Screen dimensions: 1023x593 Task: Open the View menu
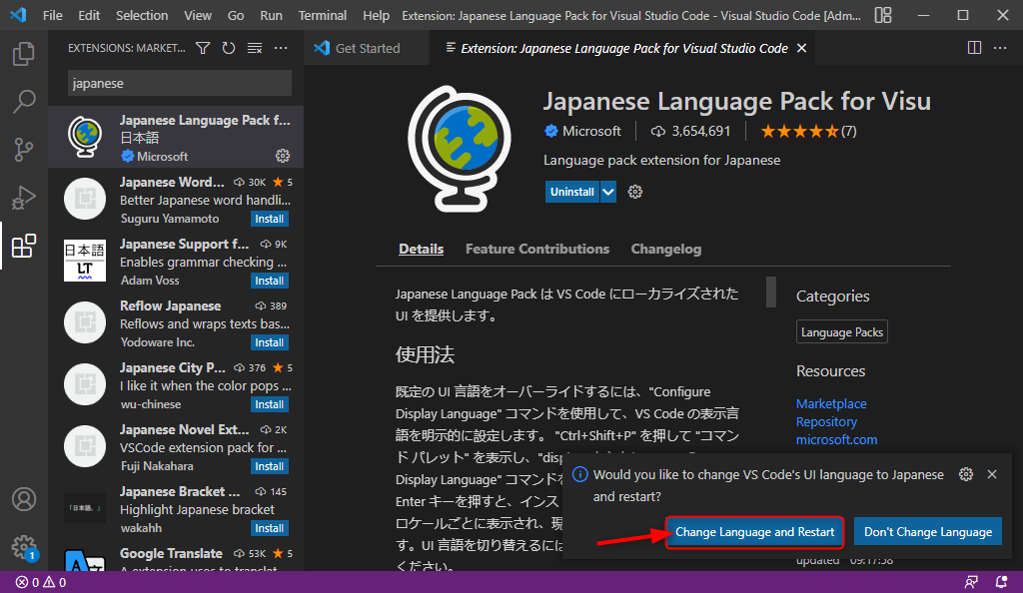197,15
